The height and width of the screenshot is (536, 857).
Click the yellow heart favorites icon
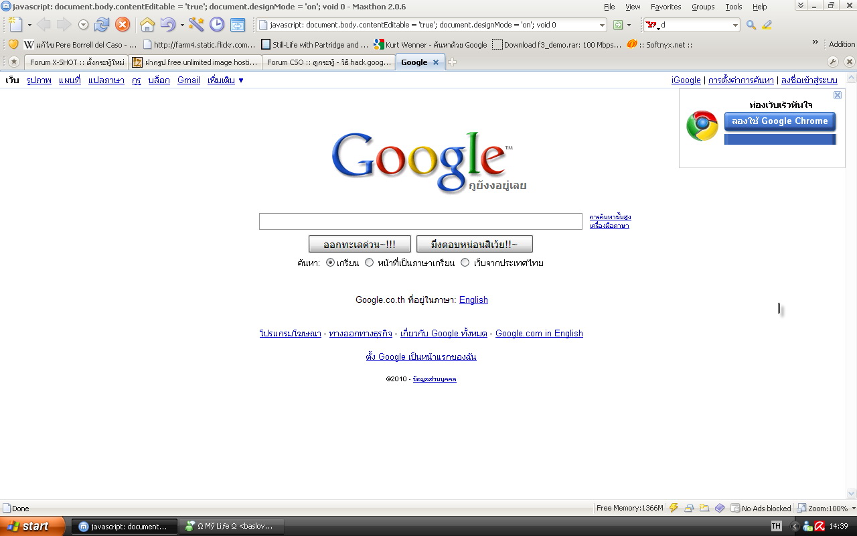click(13, 45)
